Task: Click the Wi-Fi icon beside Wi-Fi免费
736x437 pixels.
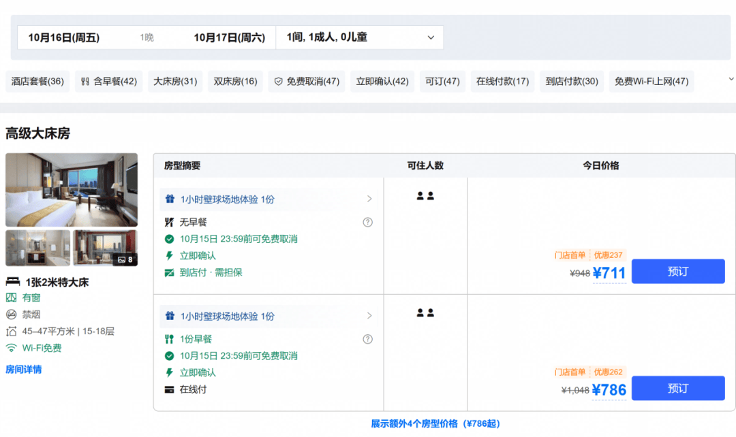Action: pyautogui.click(x=12, y=348)
